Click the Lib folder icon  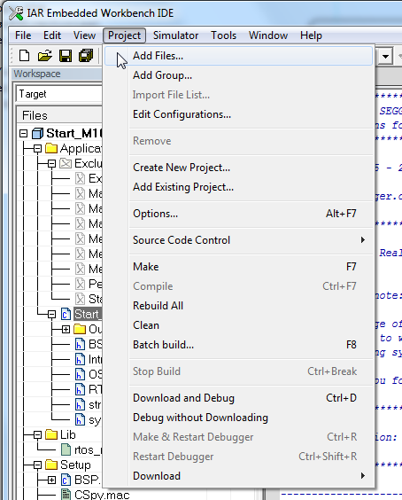[51, 434]
